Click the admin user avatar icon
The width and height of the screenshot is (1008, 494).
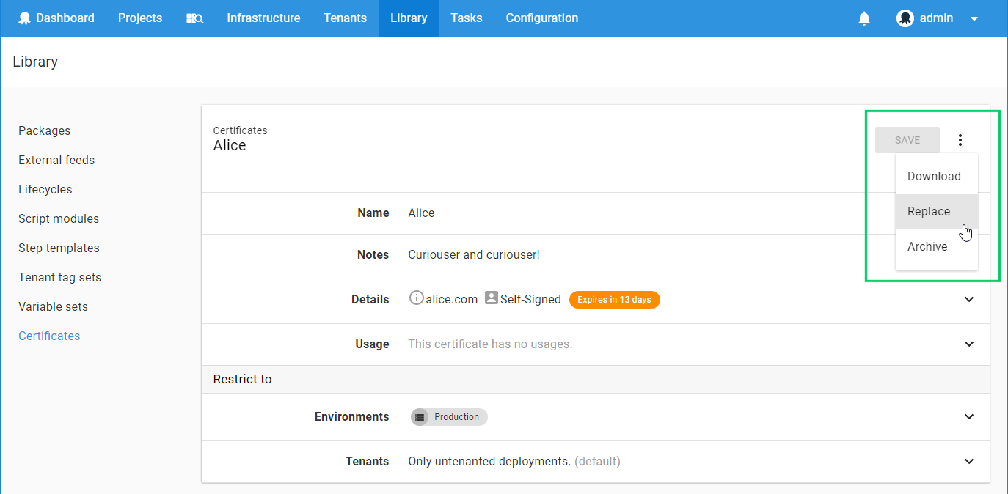tap(905, 18)
